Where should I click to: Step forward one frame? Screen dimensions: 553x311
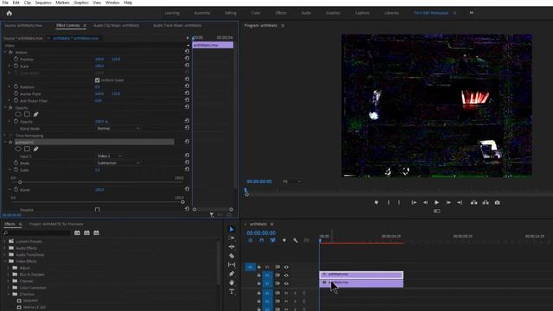click(448, 202)
